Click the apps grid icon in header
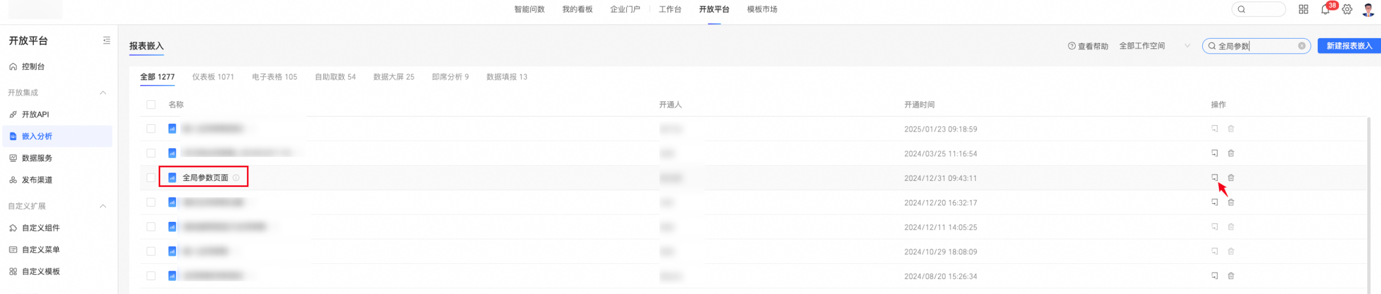This screenshot has width=1381, height=294. 1304,10
